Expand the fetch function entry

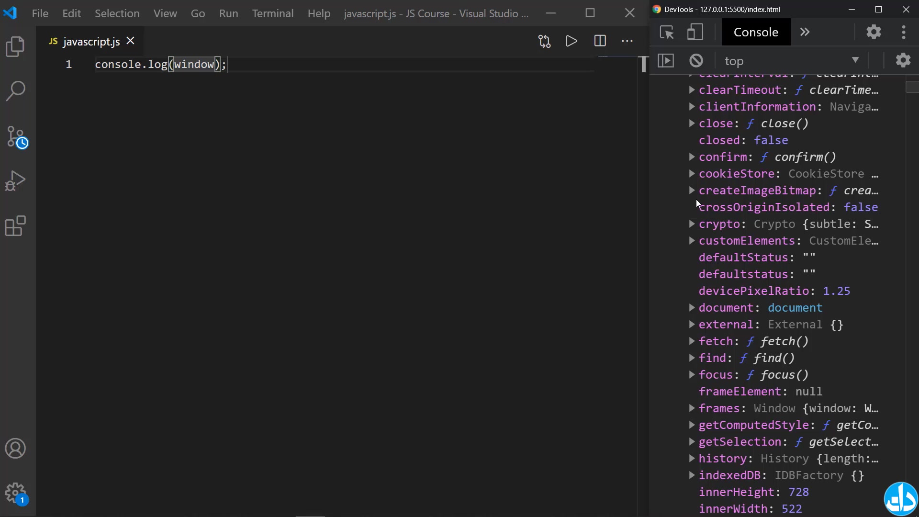(692, 341)
